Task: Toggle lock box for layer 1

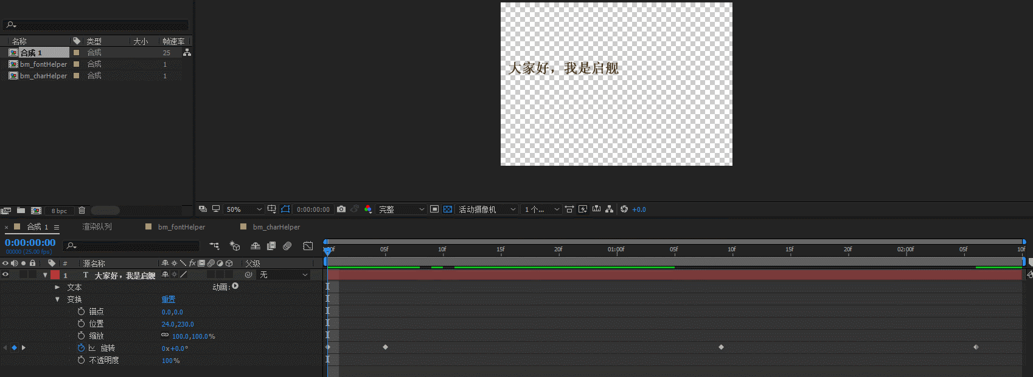Action: pos(32,274)
